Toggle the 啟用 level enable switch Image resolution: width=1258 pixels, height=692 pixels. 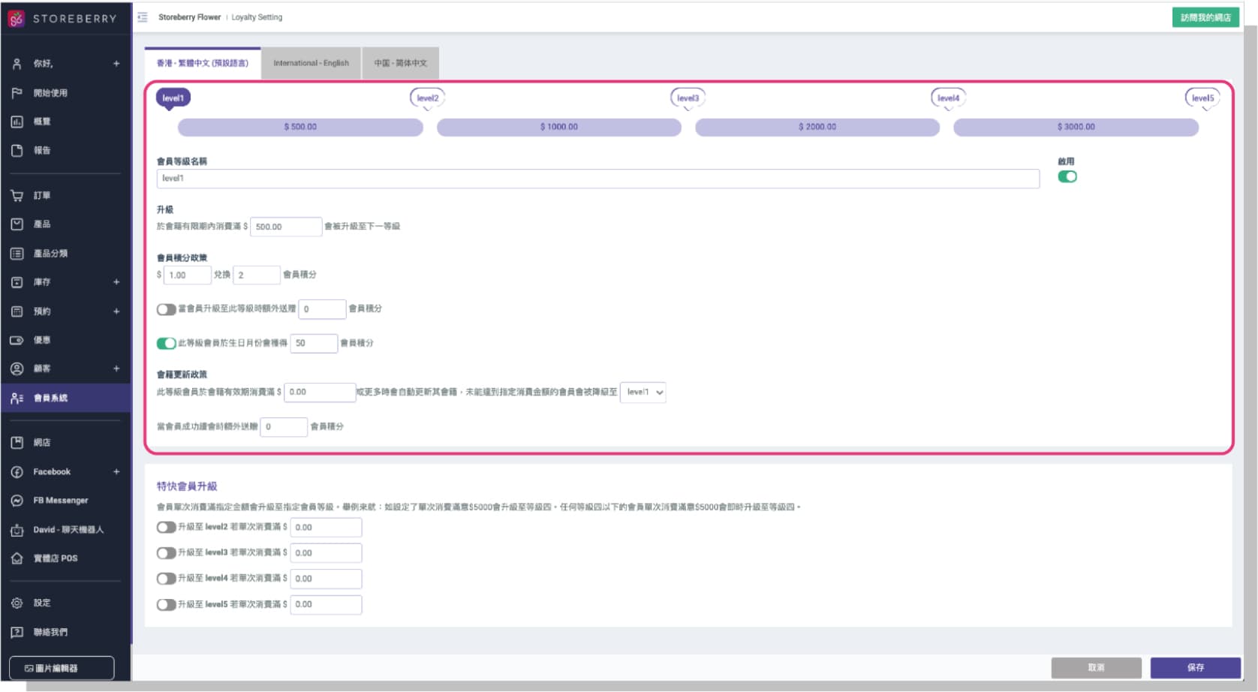point(1067,176)
